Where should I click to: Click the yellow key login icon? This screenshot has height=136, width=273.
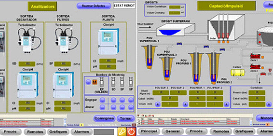pyautogui.click(x=122, y=132)
